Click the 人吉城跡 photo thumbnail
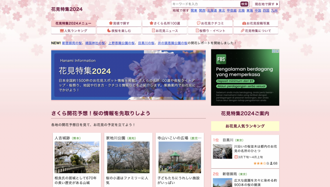The height and width of the screenshot is (187, 330). coord(77,157)
